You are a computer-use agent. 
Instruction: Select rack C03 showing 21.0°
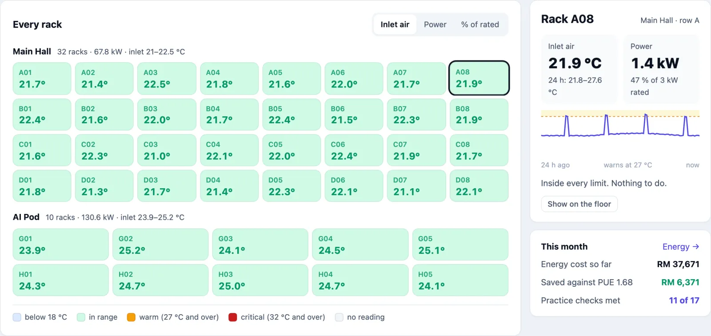(x=167, y=150)
